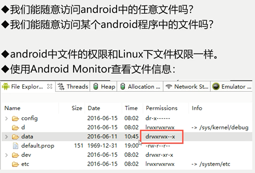Select the dev row name

(x=26, y=155)
